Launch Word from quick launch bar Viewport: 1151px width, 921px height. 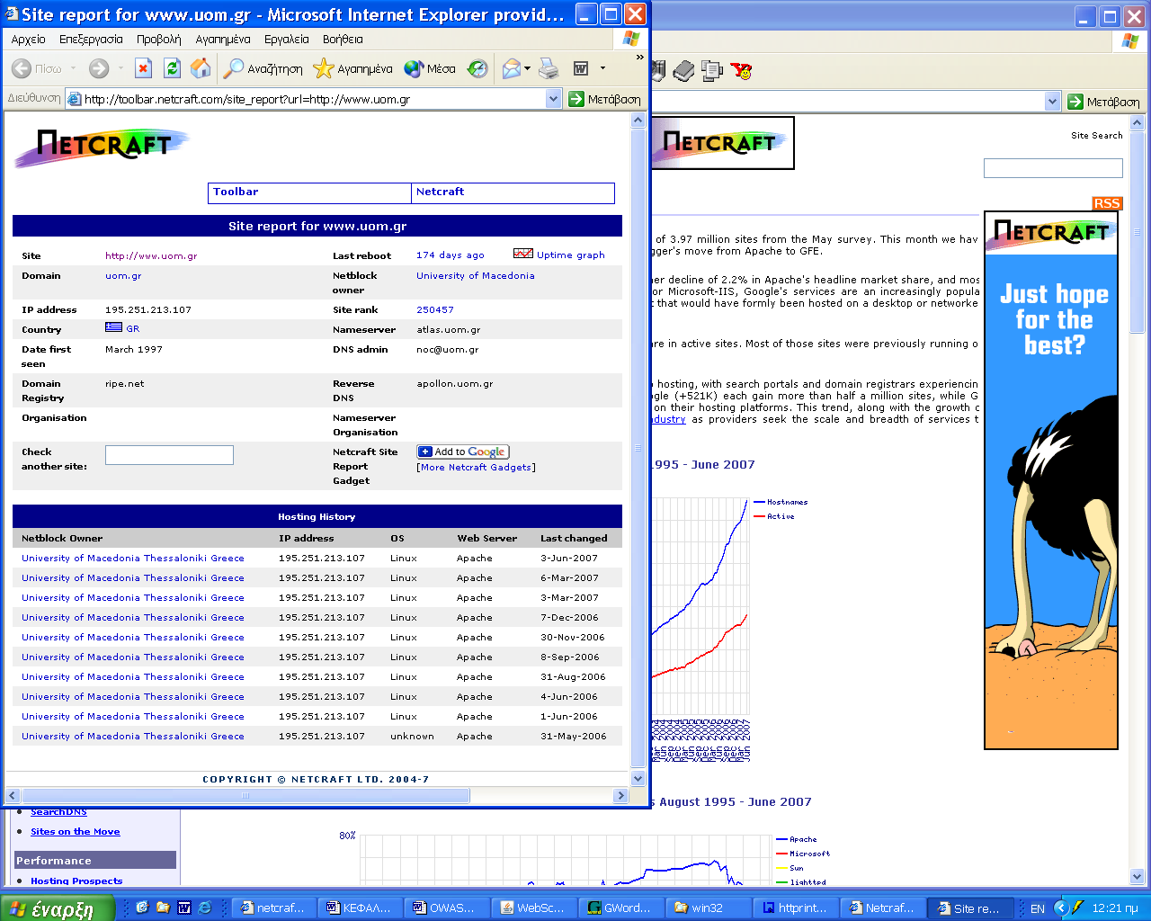[x=184, y=908]
